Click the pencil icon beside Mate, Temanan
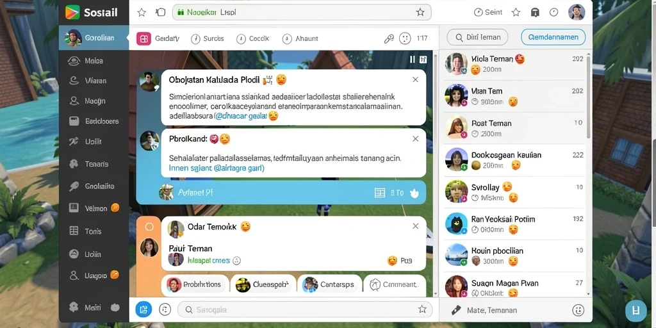 click(x=456, y=310)
